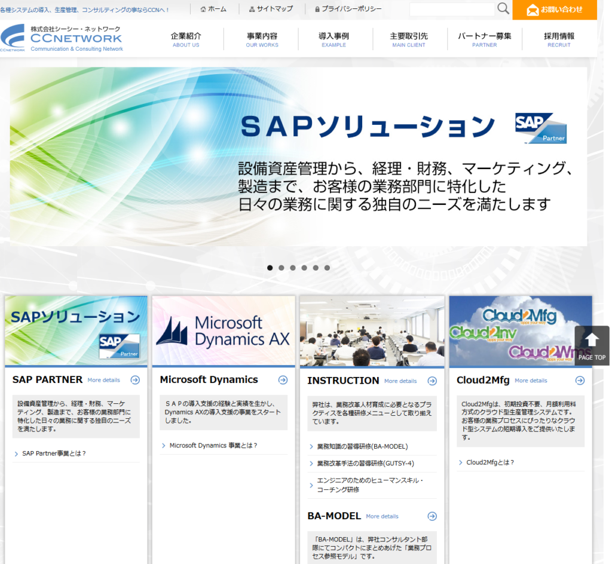Open the 採用情報 RECRUIT menu
Viewport: 612px width, 564px height.
pos(559,39)
